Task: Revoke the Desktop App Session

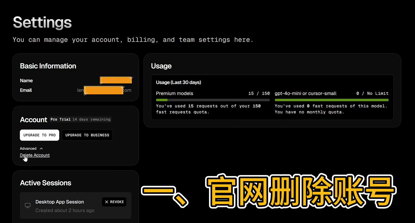Action: [114, 202]
